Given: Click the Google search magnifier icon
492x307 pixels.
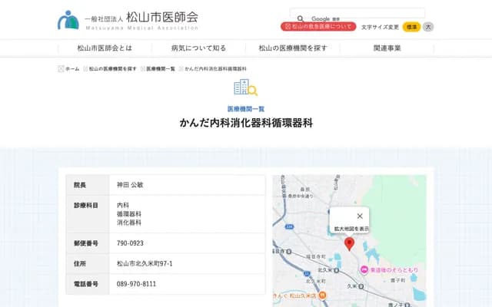Looking at the screenshot, I should 301,18.
